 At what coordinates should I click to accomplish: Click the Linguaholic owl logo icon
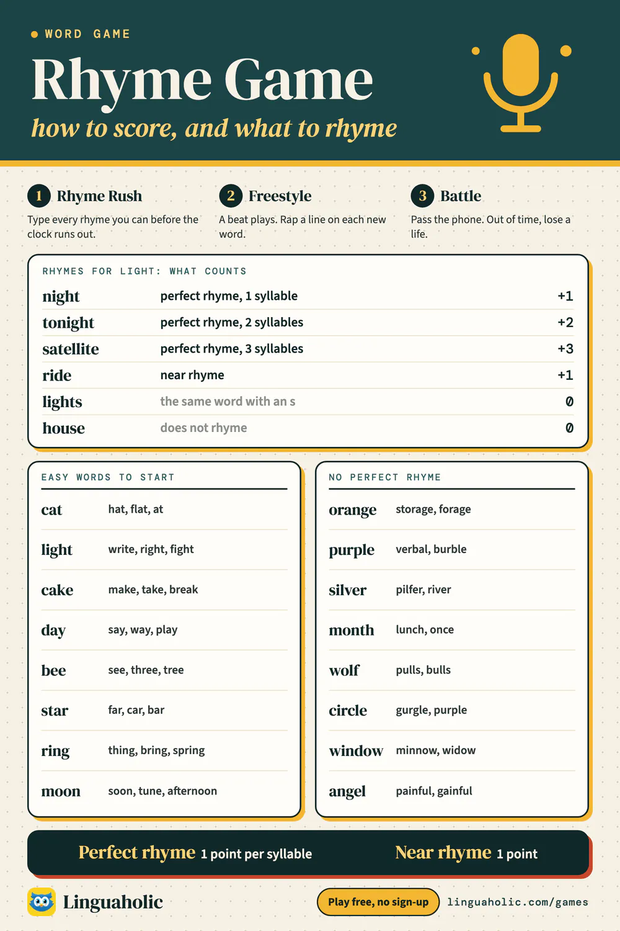coord(42,902)
